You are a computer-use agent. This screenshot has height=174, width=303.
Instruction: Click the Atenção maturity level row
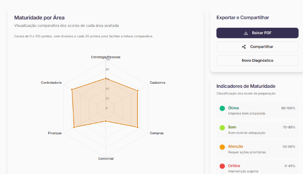click(257, 149)
